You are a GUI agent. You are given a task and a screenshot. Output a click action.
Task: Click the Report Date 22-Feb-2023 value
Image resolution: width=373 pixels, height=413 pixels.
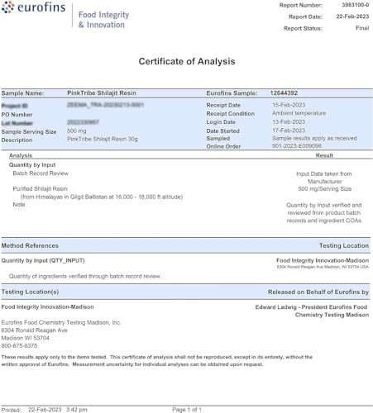[x=352, y=17]
